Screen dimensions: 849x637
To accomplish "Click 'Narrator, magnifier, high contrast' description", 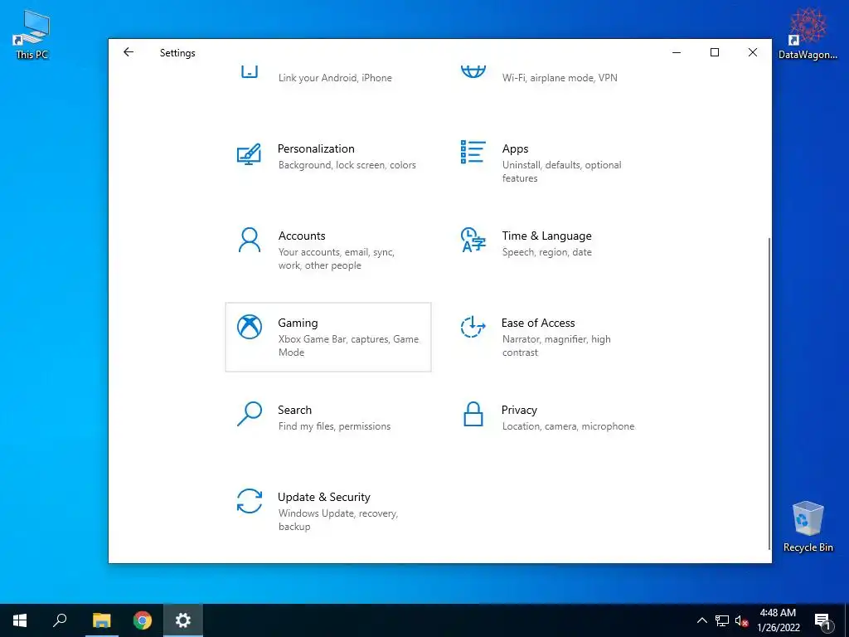I will 556,346.
